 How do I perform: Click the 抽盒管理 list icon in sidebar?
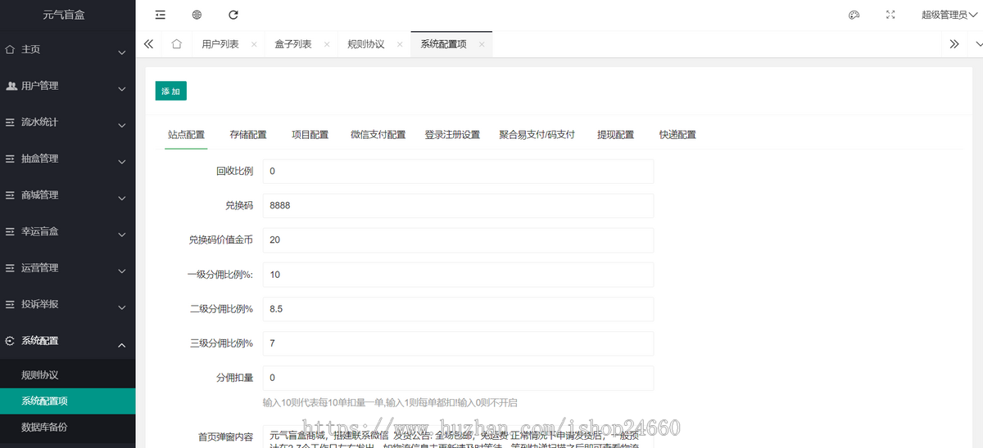[11, 159]
